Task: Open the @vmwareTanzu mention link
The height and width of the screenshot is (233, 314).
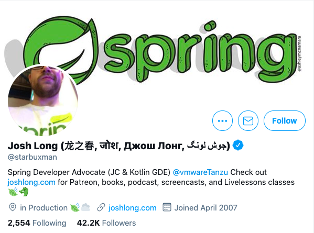Action: tap(200, 172)
